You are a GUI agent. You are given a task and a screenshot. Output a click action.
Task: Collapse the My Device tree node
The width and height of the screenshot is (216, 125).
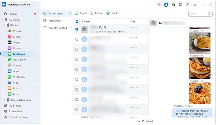pos(3,20)
